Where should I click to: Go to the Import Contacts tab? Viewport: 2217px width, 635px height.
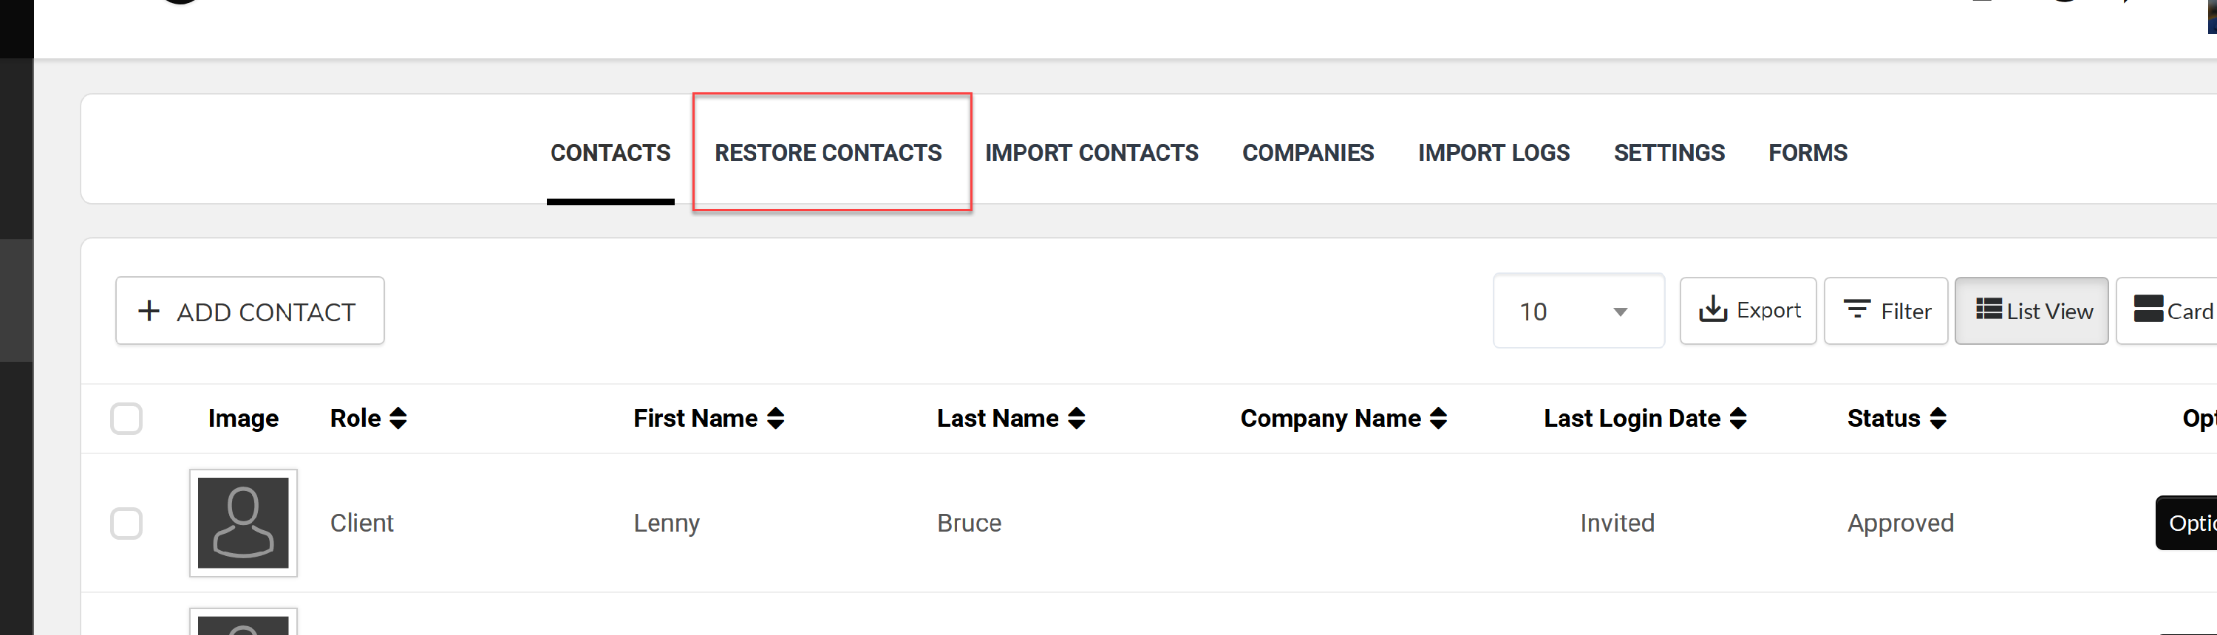point(1092,152)
